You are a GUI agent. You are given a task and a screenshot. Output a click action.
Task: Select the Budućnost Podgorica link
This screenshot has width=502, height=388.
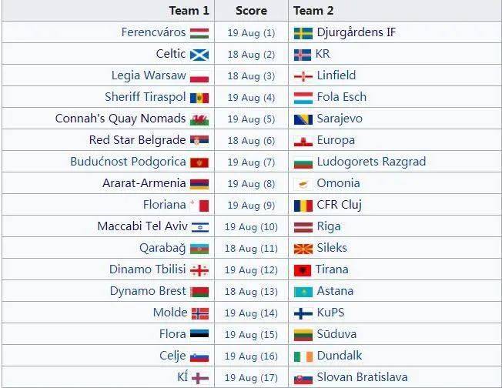pos(128,162)
